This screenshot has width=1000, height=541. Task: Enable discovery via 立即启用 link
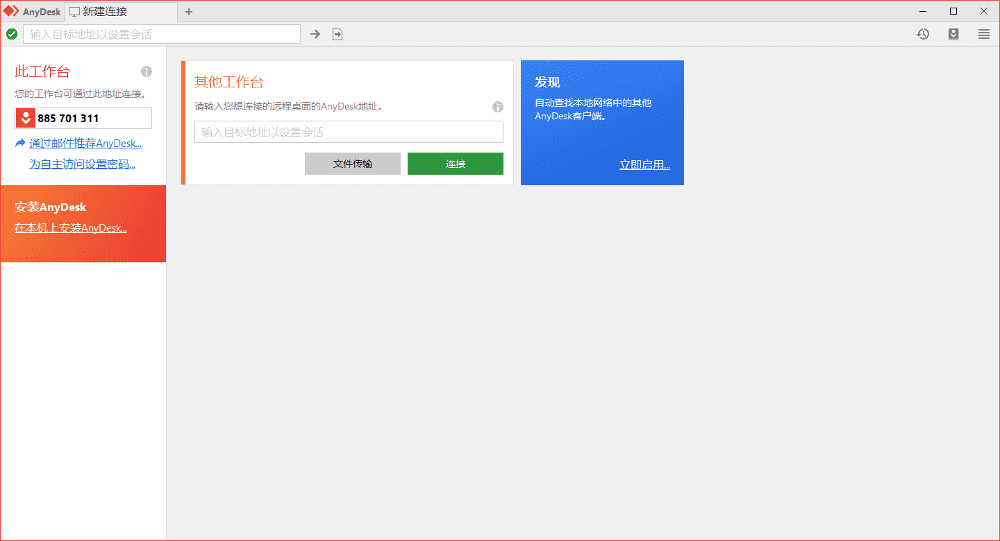click(644, 164)
